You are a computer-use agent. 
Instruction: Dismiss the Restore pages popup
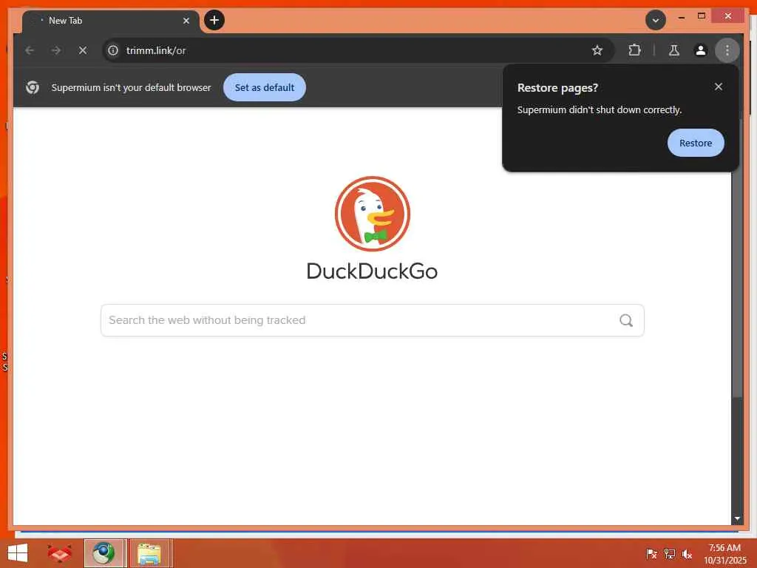(719, 87)
